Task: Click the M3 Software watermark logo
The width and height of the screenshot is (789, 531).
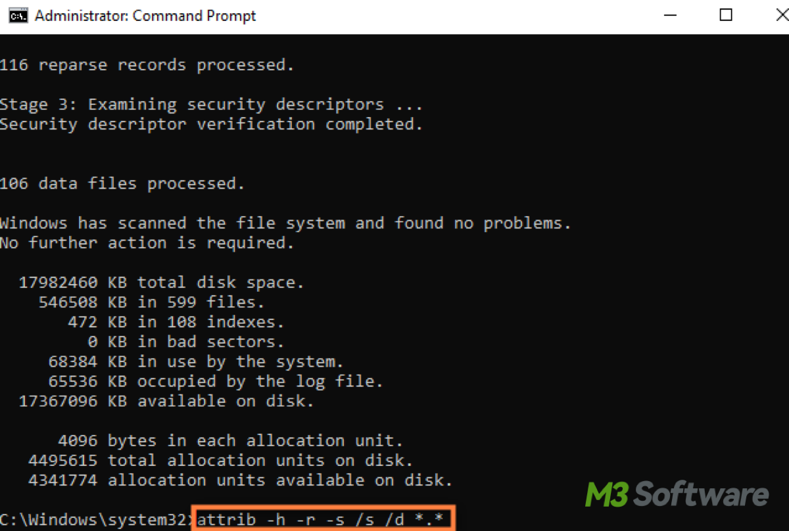Action: (x=677, y=495)
